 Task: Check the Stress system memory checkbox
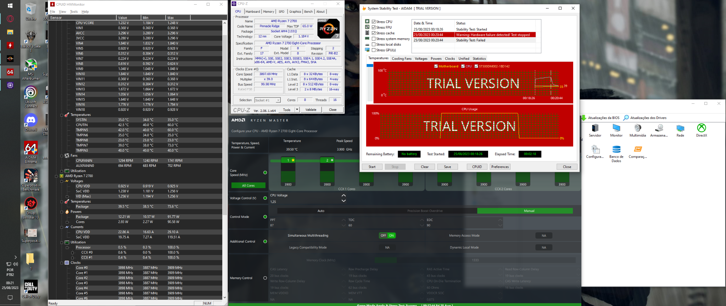click(x=374, y=39)
